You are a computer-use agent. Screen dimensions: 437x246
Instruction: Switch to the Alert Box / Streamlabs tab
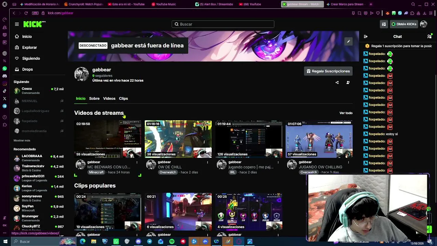pyautogui.click(x=214, y=4)
